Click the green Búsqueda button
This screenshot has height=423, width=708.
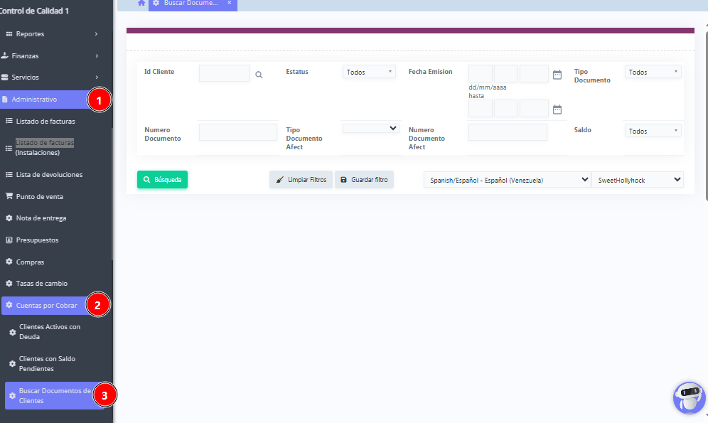click(162, 180)
